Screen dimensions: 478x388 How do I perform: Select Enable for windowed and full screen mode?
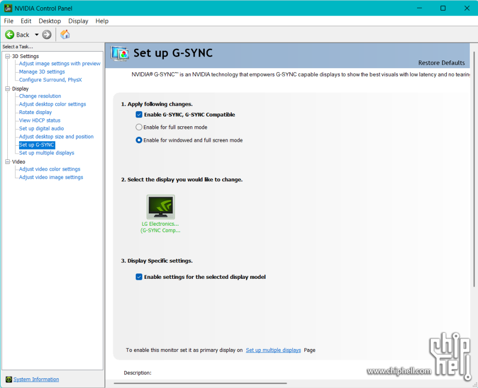139,140
